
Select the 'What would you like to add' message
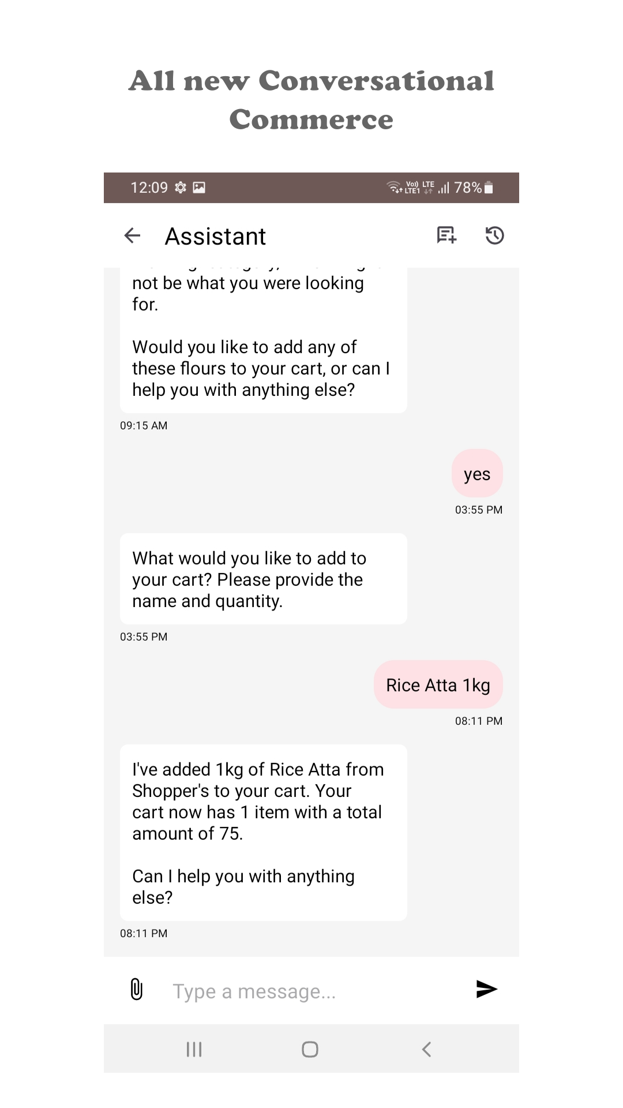coord(262,579)
